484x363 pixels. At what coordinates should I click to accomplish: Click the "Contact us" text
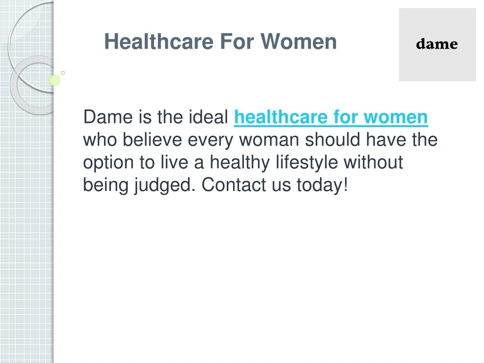coord(246,185)
